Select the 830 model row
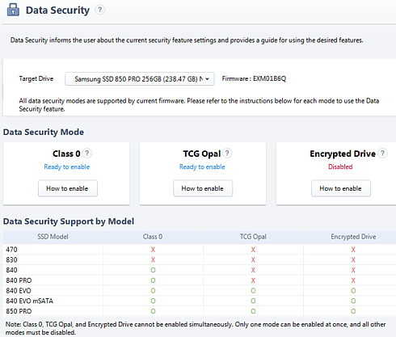 [x=200, y=259]
